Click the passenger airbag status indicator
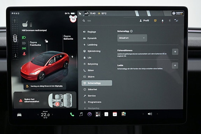The width and height of the screenshot is (201, 134). tap(178, 13)
